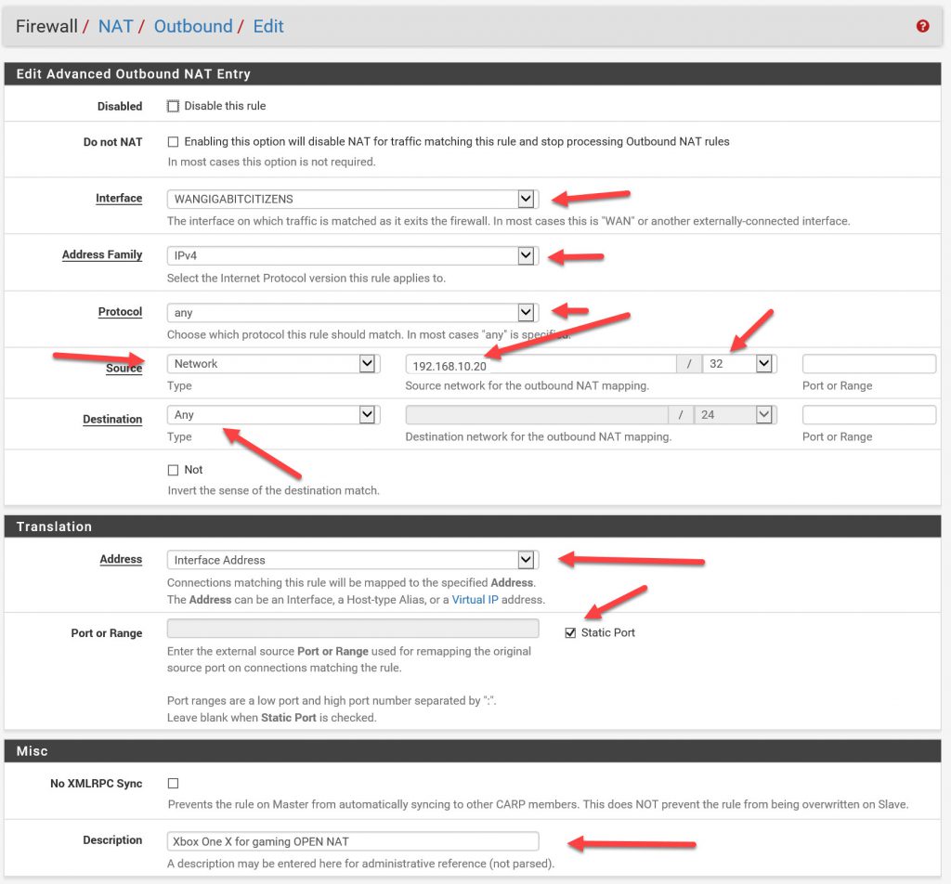Click the underlined Protocol label
The width and height of the screenshot is (951, 884).
[x=120, y=312]
